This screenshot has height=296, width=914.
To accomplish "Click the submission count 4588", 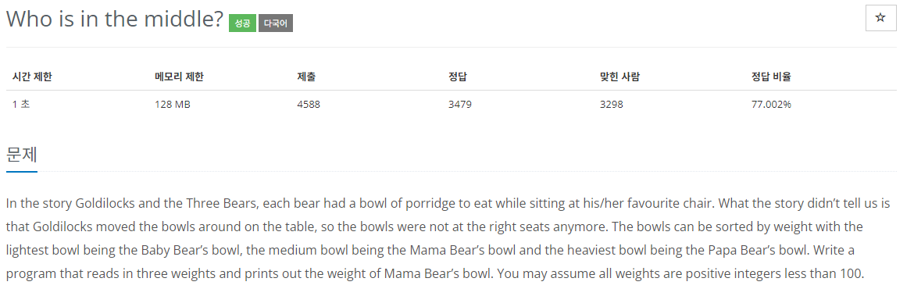I will coord(309,105).
